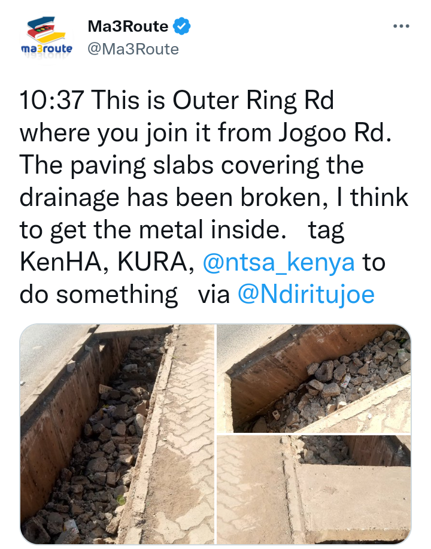This screenshot has height=549, width=431.
Task: Click the words do something
Action: click(x=99, y=295)
